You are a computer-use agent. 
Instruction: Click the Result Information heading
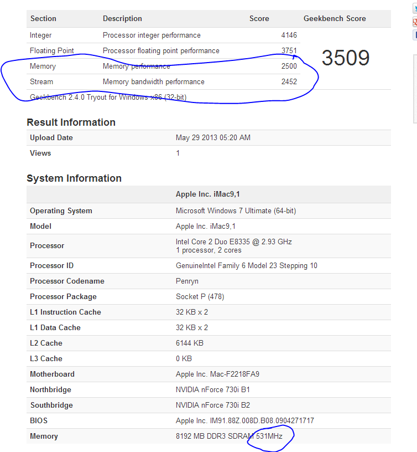pyautogui.click(x=71, y=122)
